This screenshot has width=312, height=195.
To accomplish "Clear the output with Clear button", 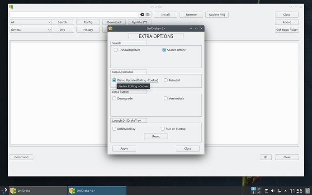I will (287, 157).
